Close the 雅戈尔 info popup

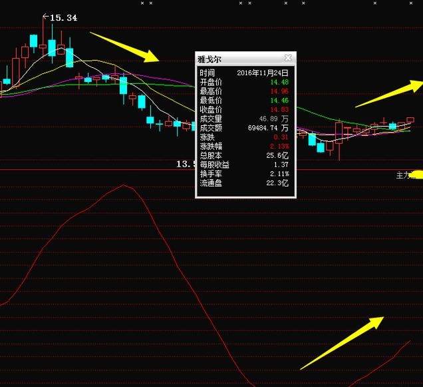click(x=287, y=59)
